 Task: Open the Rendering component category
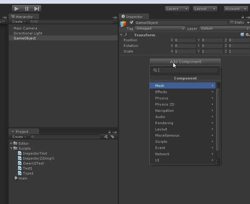(182, 123)
